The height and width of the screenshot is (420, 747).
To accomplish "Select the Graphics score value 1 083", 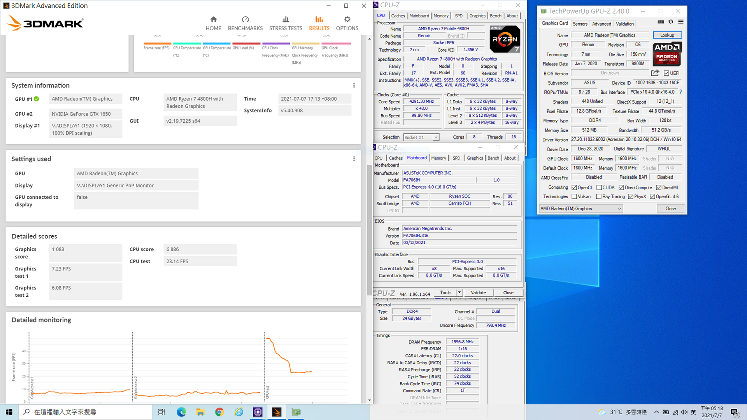I will [58, 249].
